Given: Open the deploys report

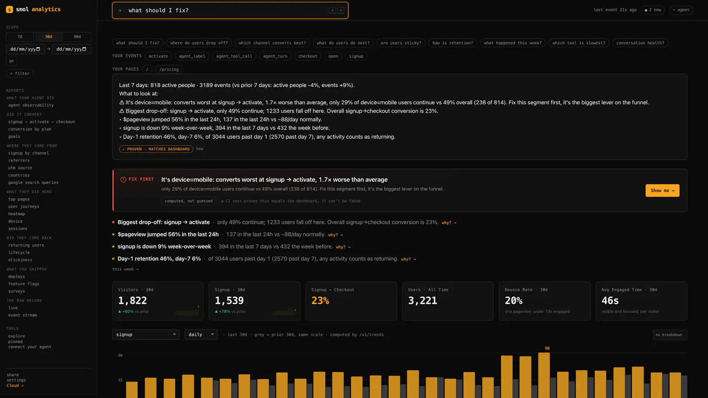Looking at the screenshot, I should pyautogui.click(x=16, y=277).
